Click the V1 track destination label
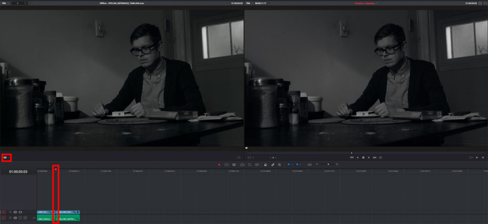The image size is (488, 224). point(4,212)
